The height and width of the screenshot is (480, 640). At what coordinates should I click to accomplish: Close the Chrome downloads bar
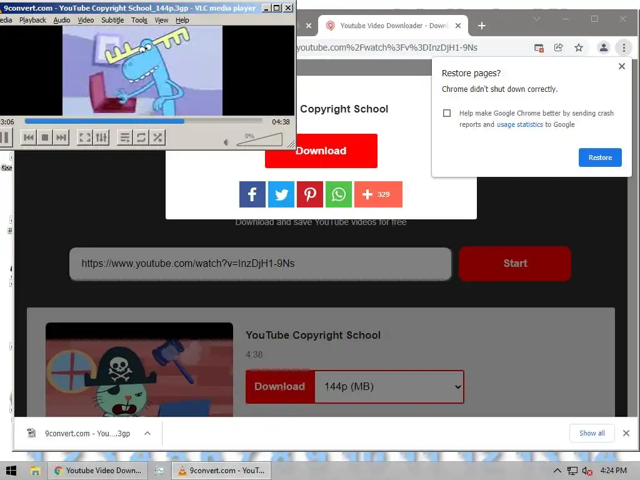pyautogui.click(x=626, y=433)
